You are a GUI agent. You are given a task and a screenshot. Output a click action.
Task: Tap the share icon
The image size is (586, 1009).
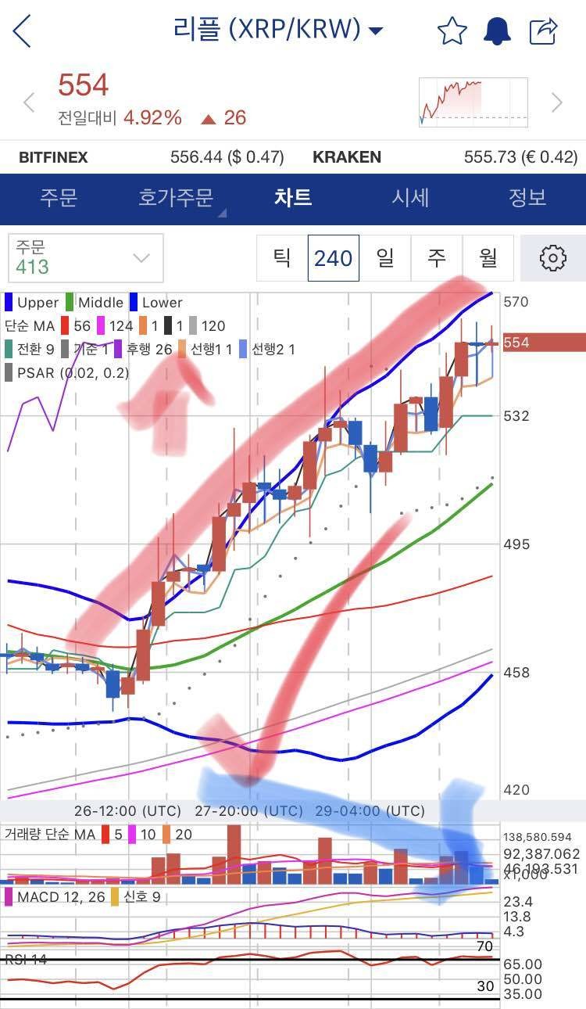[x=543, y=31]
